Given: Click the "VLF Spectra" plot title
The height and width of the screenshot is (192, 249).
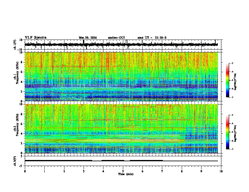Looking at the screenshot, I should [36, 38].
